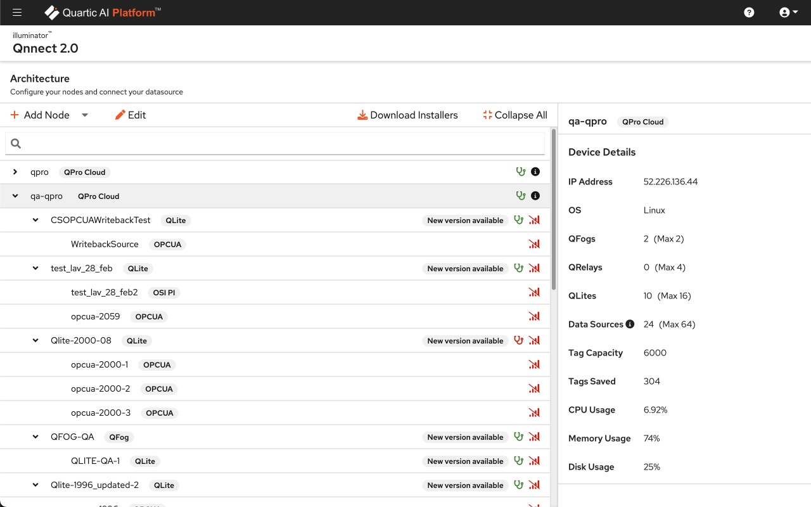Open the user account menu

point(788,13)
